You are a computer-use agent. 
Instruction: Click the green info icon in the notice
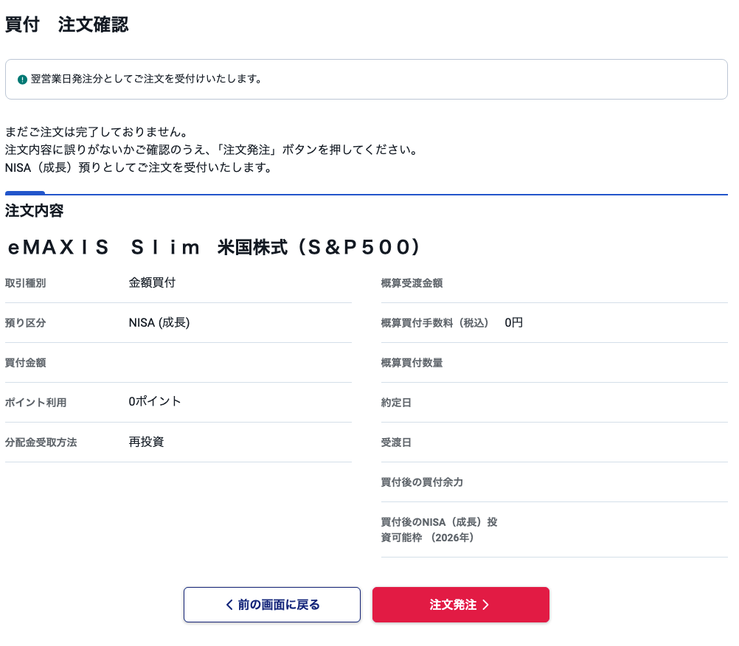click(x=22, y=80)
